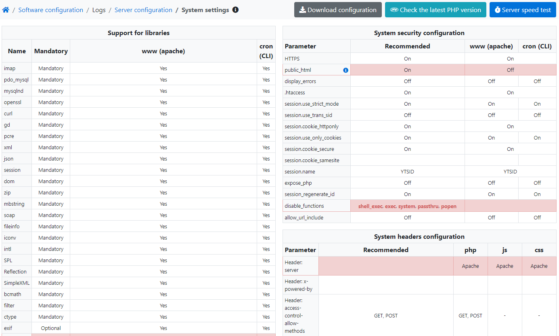This screenshot has width=559, height=336.
Task: Select the Support for libraries table heading
Action: click(x=138, y=33)
